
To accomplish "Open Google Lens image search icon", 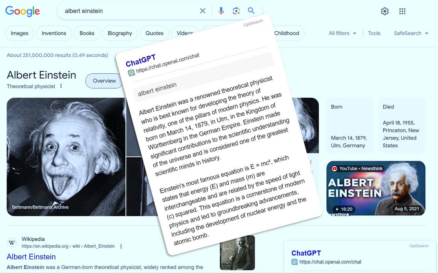I will click(236, 11).
